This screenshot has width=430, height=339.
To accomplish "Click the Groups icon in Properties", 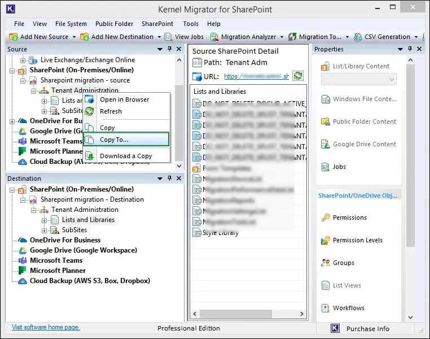I will click(326, 263).
